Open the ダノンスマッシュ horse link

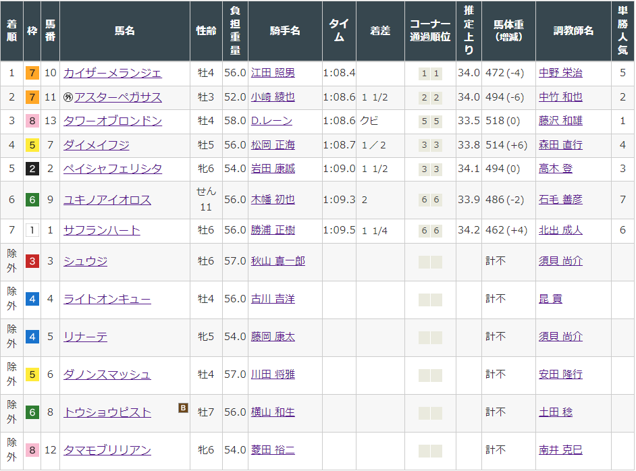107,375
